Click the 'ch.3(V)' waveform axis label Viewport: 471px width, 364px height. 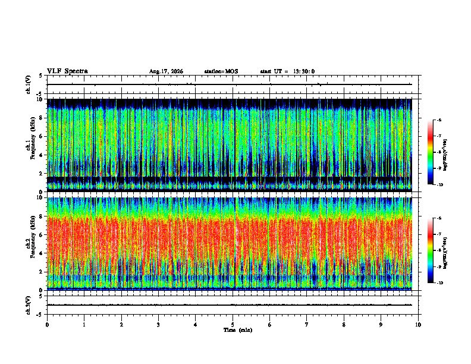click(x=28, y=305)
